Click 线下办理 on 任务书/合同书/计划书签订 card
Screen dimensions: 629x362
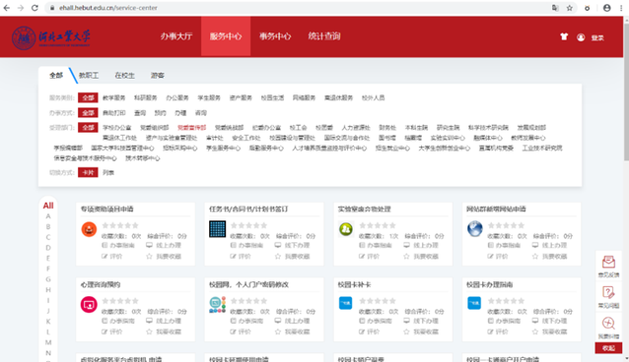coord(293,245)
